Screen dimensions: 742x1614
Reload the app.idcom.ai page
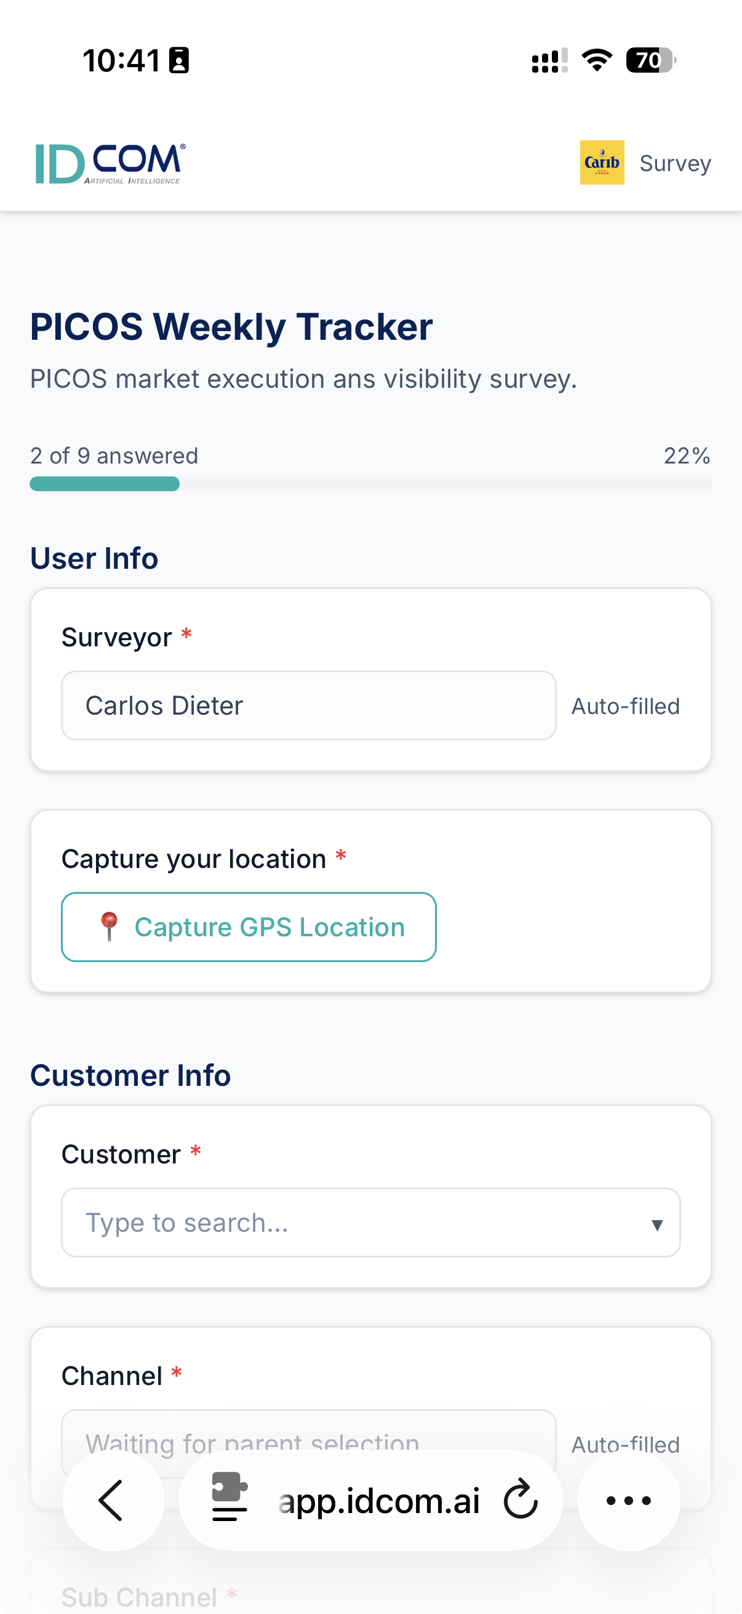(x=521, y=1500)
